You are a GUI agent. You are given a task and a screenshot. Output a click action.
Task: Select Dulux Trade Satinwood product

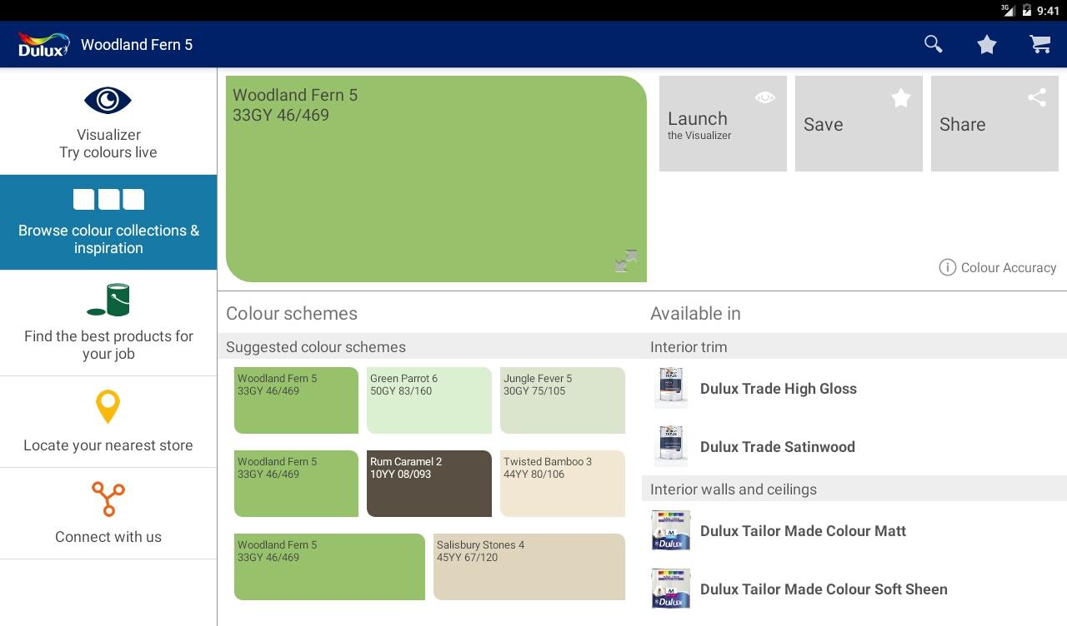[x=854, y=447]
